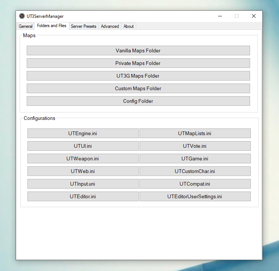
Task: Click the UTWeb.ini button
Action: pyautogui.click(x=83, y=171)
